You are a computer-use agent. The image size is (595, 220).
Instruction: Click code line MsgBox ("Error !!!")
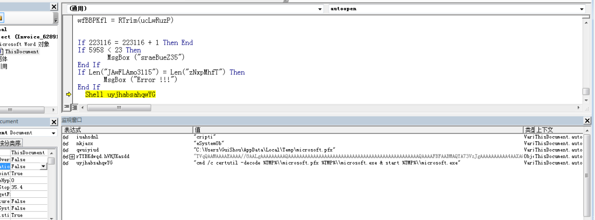click(x=140, y=80)
